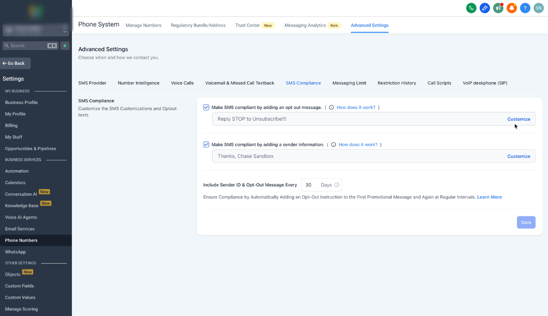The height and width of the screenshot is (316, 548).
Task: Click the green AI sparkle button beside search
Action: tap(65, 46)
